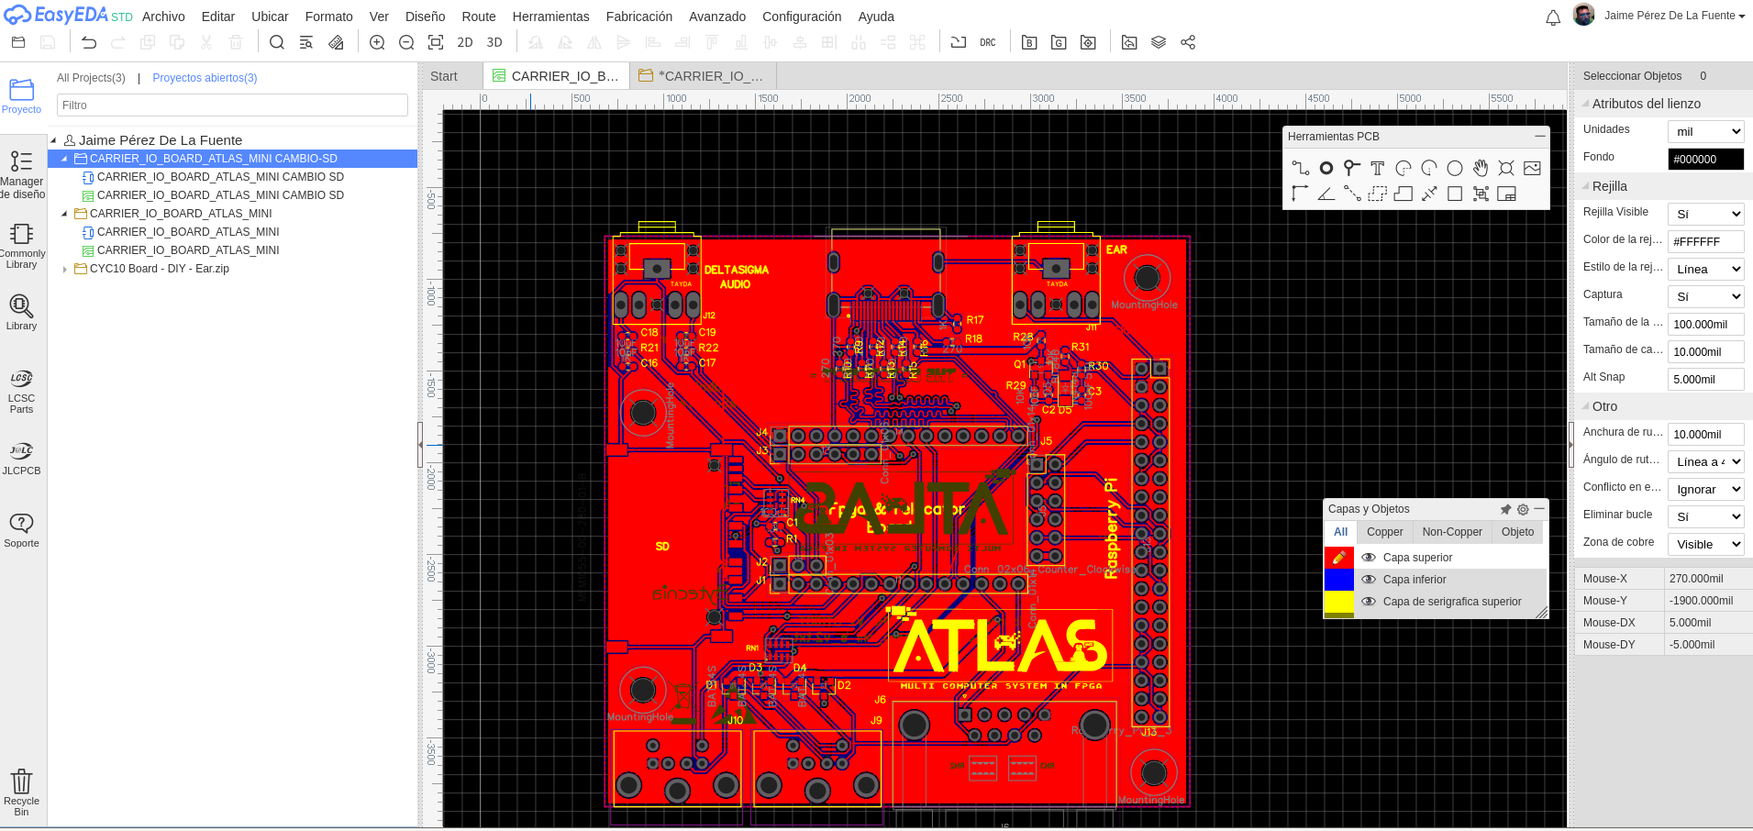This screenshot has height=831, width=1753.
Task: Open the Ángulo de ruteo dropdown
Action: (1705, 461)
